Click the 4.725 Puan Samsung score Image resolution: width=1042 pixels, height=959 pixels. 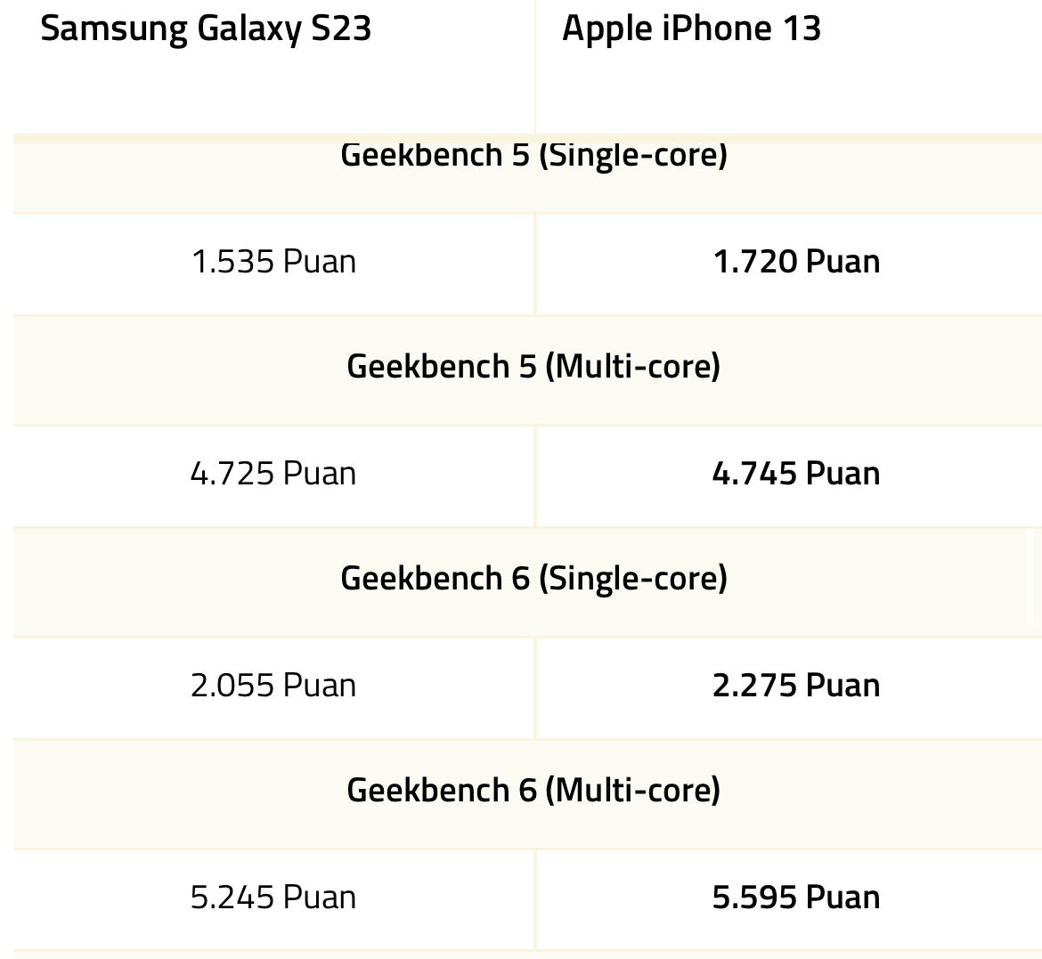point(273,474)
